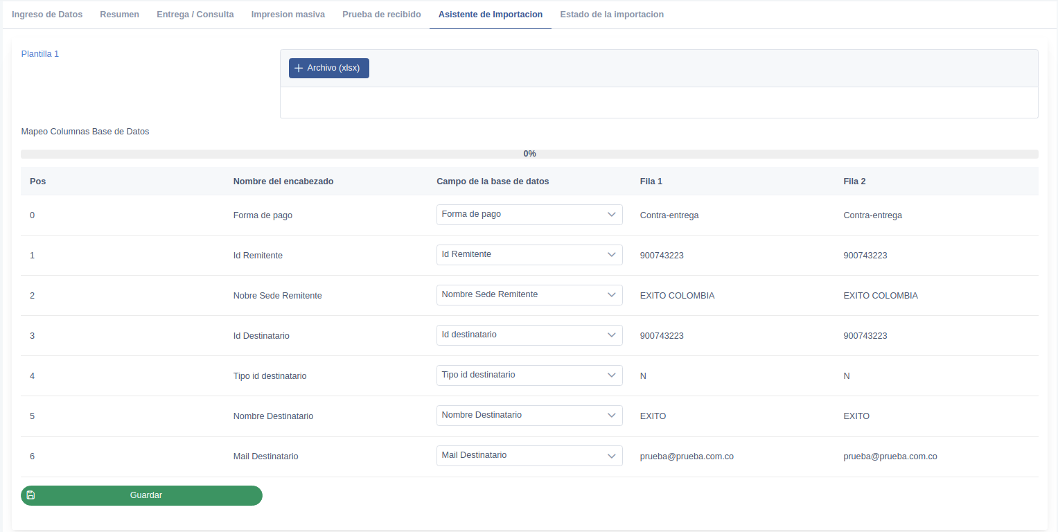The image size is (1058, 532).
Task: Open the Forma de pago dropdown
Action: click(529, 215)
